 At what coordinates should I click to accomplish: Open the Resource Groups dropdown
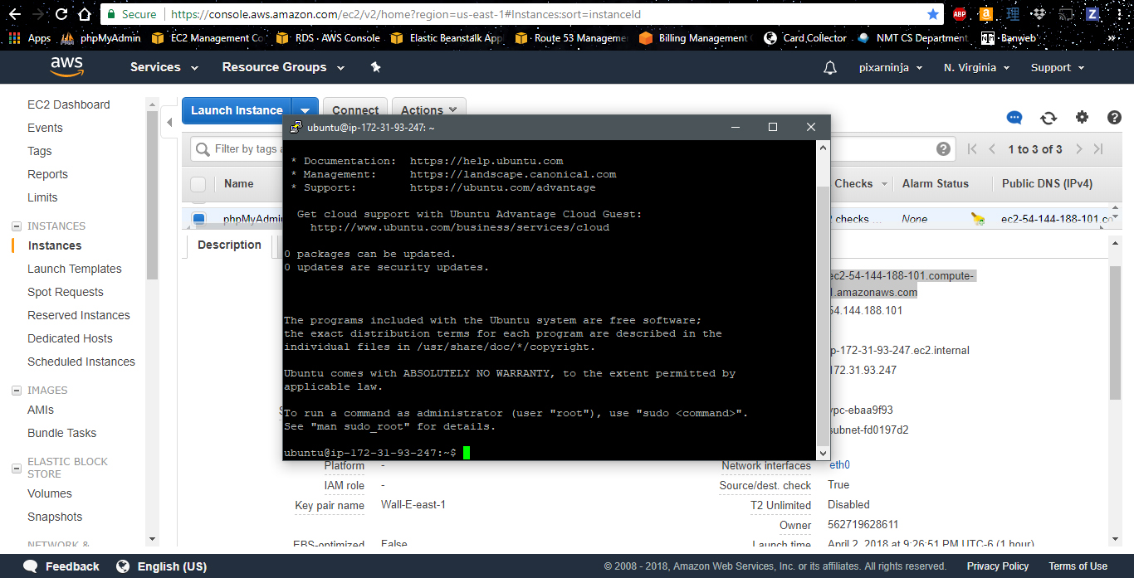tap(282, 67)
